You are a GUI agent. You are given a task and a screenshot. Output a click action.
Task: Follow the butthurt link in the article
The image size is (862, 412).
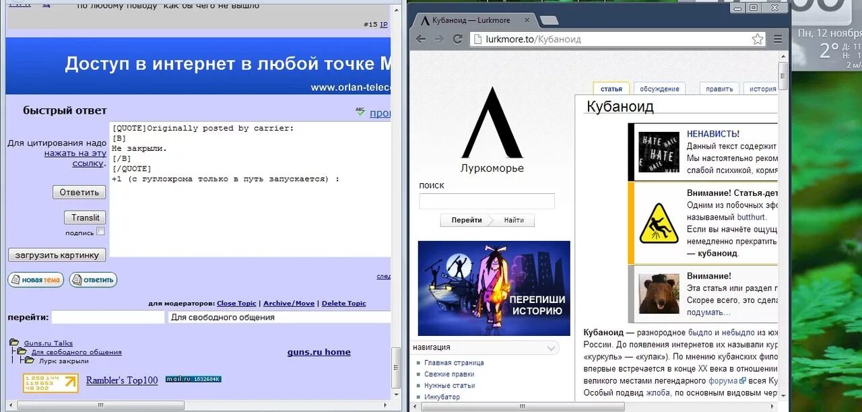coord(752,217)
